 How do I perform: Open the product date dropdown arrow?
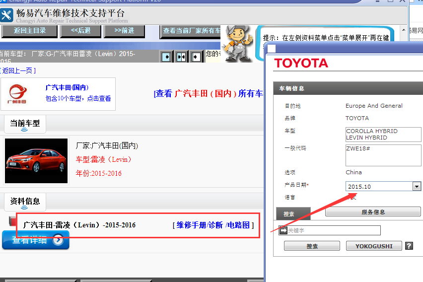click(417, 186)
